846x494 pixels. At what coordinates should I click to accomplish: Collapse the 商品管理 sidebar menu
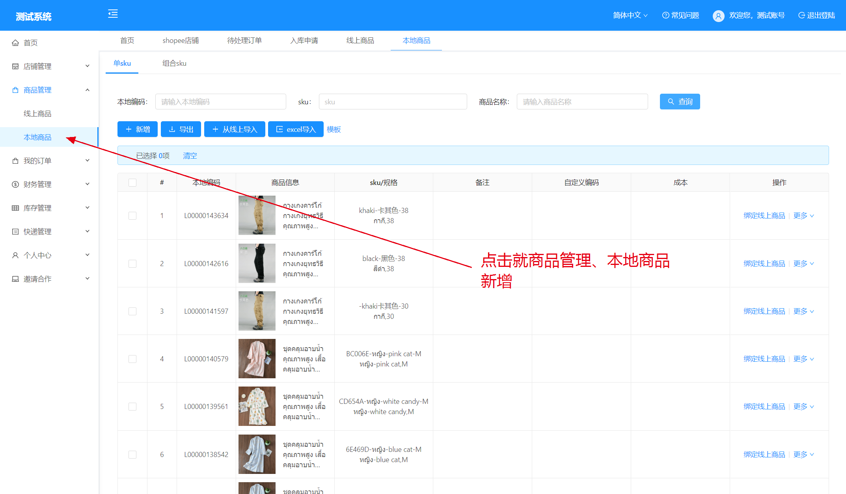tap(88, 90)
